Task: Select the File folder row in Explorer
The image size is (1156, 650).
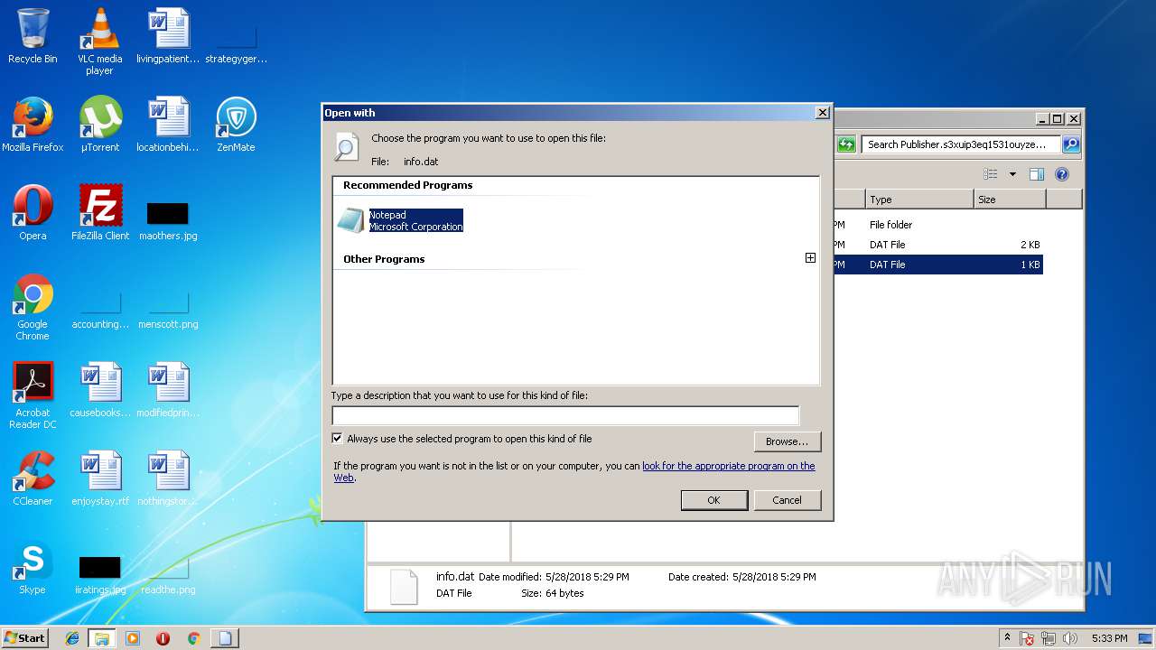Action: pyautogui.click(x=938, y=225)
